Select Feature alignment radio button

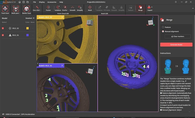(x=163, y=27)
